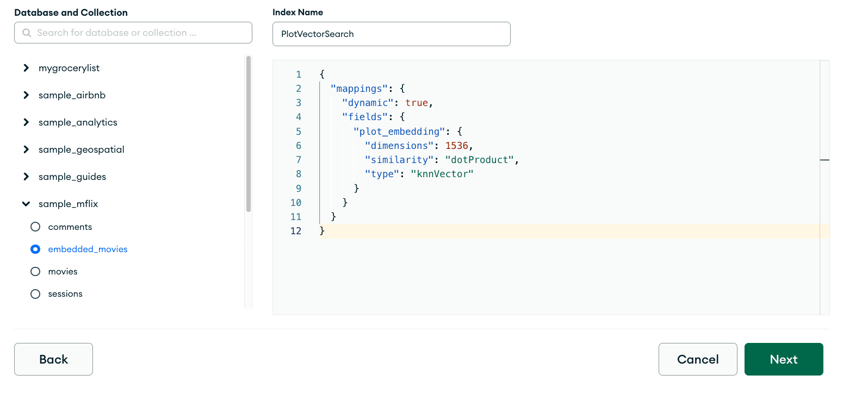Select the comments collection radio button
Image resolution: width=862 pixels, height=394 pixels.
point(35,227)
